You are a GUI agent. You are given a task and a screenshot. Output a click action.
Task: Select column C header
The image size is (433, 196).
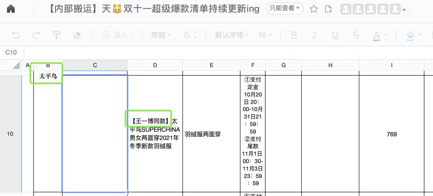(x=95, y=65)
